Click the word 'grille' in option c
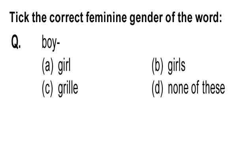 [x=68, y=89]
